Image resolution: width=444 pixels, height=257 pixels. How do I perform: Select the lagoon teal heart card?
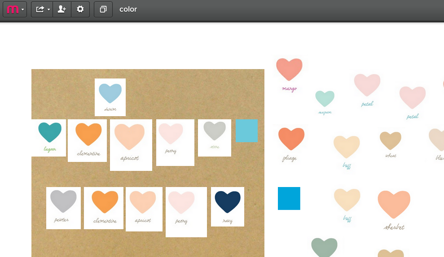coord(49,137)
